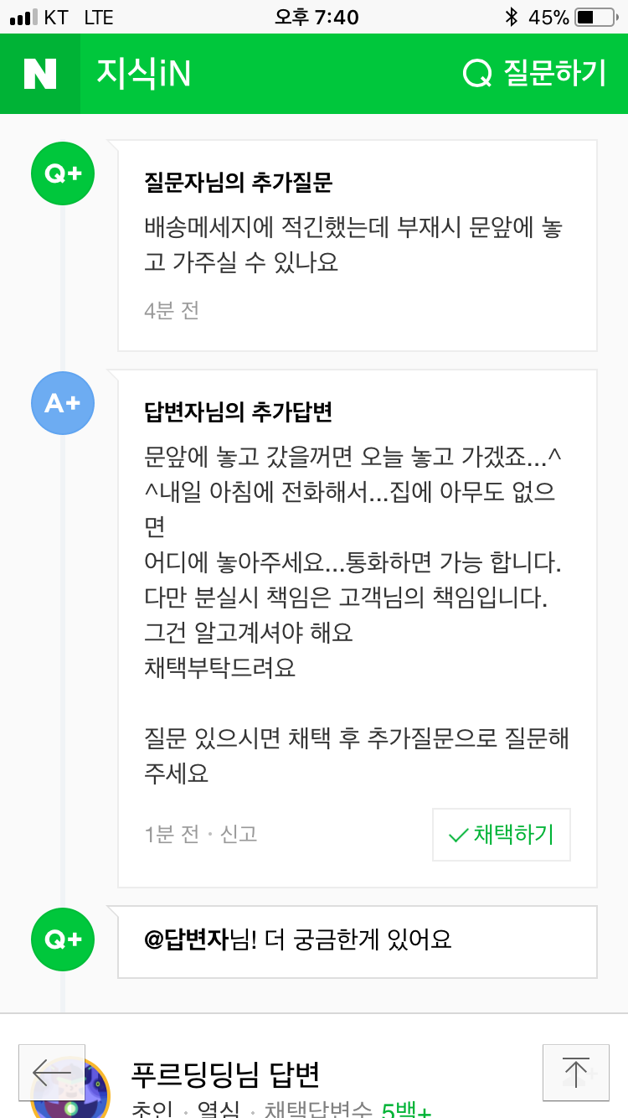Screen dimensions: 628x1118
Task: Tap the 답변자님의 추가답변 heading
Action: pos(238,411)
